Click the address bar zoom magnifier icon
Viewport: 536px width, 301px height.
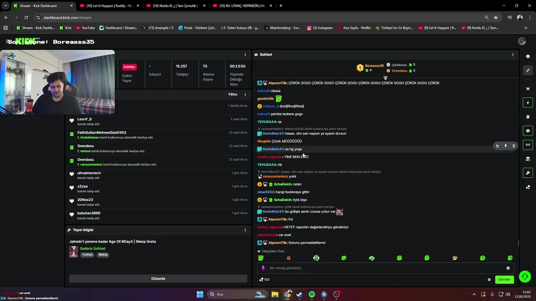tap(487, 18)
